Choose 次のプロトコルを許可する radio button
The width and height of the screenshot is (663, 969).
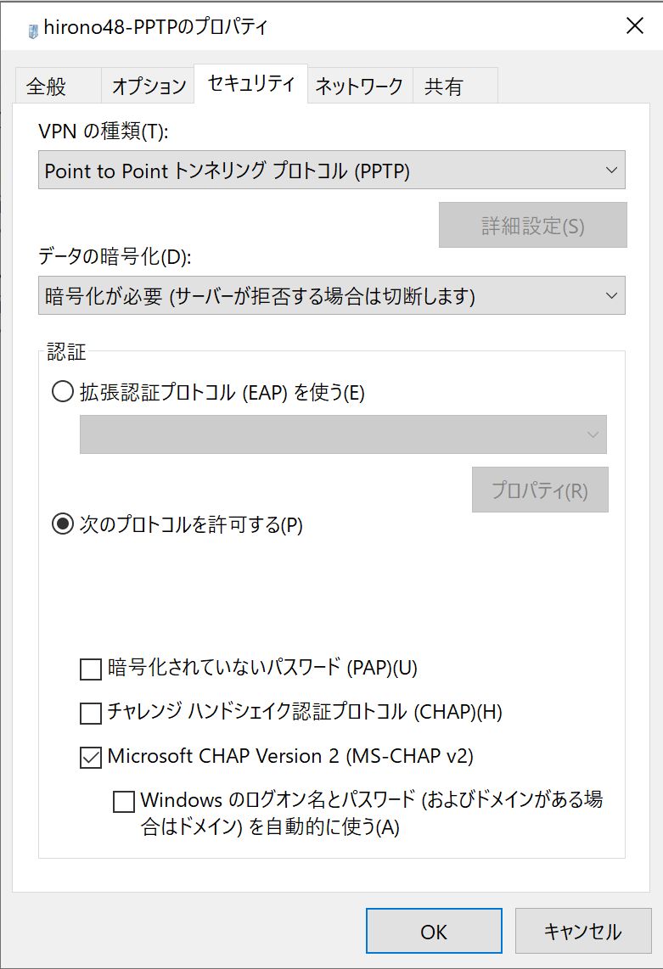click(x=63, y=525)
